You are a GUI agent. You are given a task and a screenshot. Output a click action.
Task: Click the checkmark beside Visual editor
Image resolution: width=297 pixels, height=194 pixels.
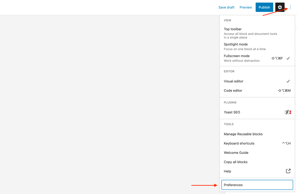pos(288,81)
